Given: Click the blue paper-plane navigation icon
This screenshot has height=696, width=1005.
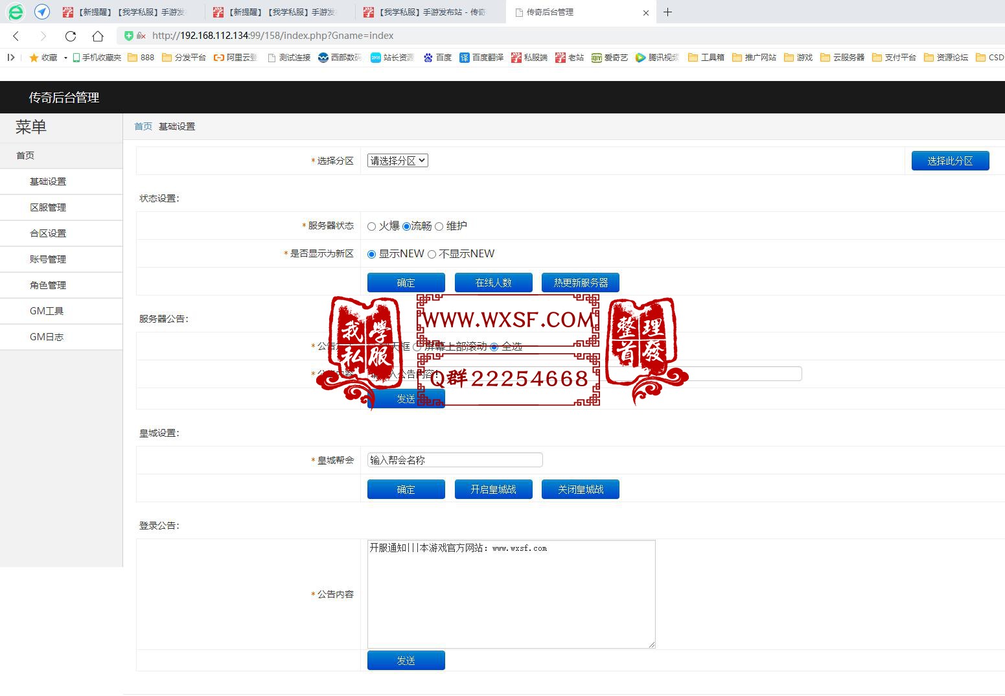Looking at the screenshot, I should (42, 12).
